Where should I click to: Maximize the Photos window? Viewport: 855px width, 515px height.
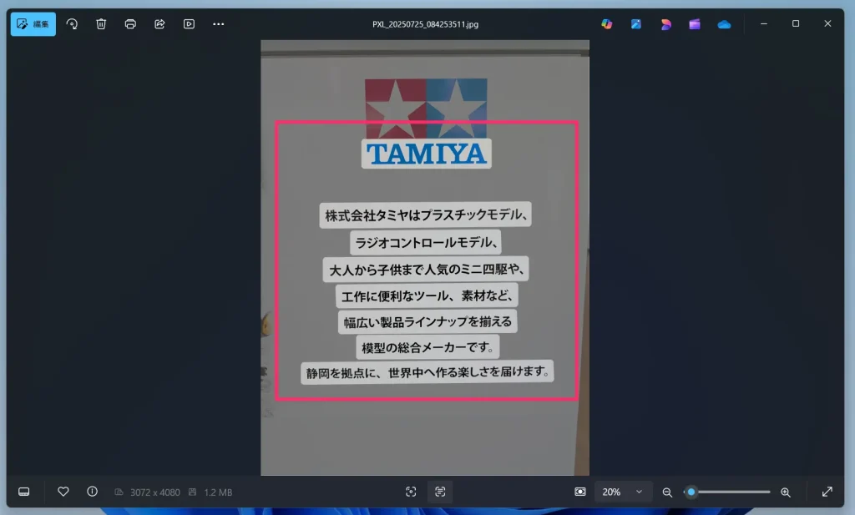pos(796,23)
